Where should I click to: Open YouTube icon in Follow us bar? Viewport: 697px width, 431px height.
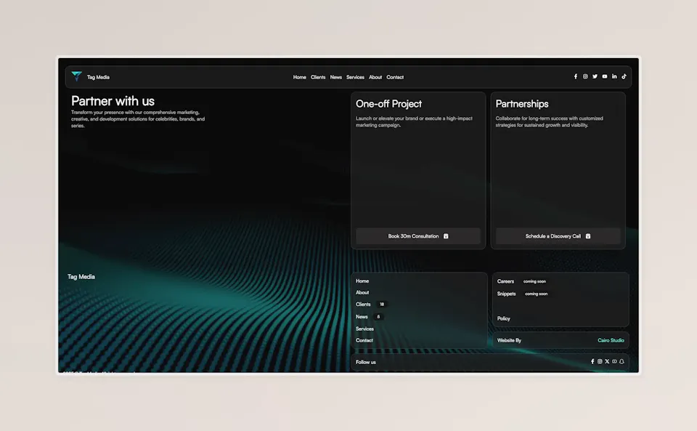tap(614, 362)
